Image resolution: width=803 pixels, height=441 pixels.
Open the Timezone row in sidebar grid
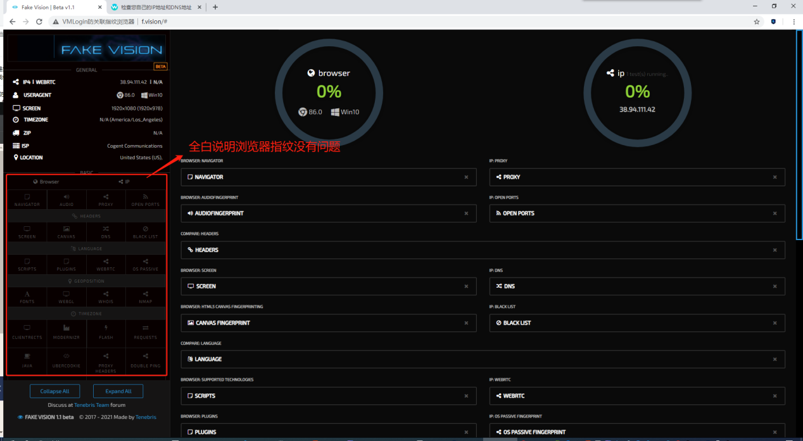coord(87,314)
